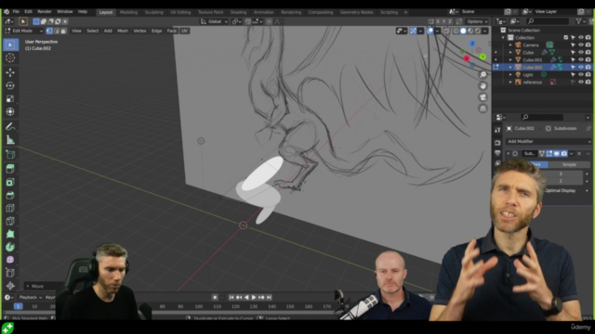Activate the Rotate tool
Viewport: 595px width, 334px height.
[10, 85]
